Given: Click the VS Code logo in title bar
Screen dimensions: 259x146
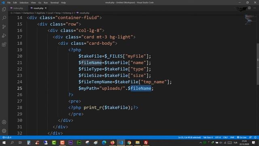Looking at the screenshot, I should click(3, 2).
